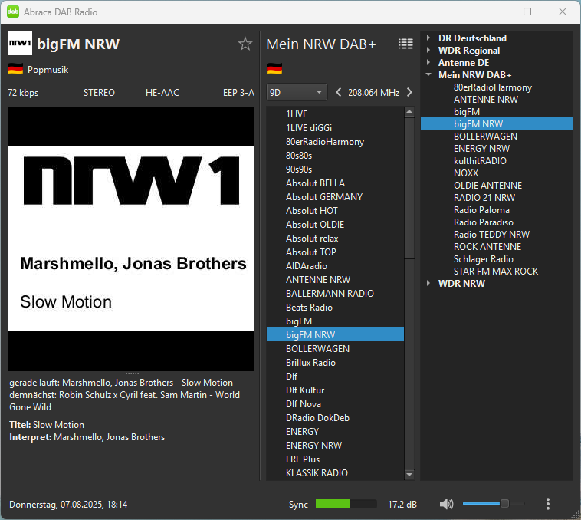Click the nrw1 station logo icon
The height and width of the screenshot is (520, 581).
point(20,44)
